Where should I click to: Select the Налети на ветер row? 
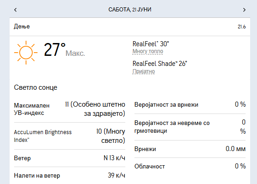(70, 175)
